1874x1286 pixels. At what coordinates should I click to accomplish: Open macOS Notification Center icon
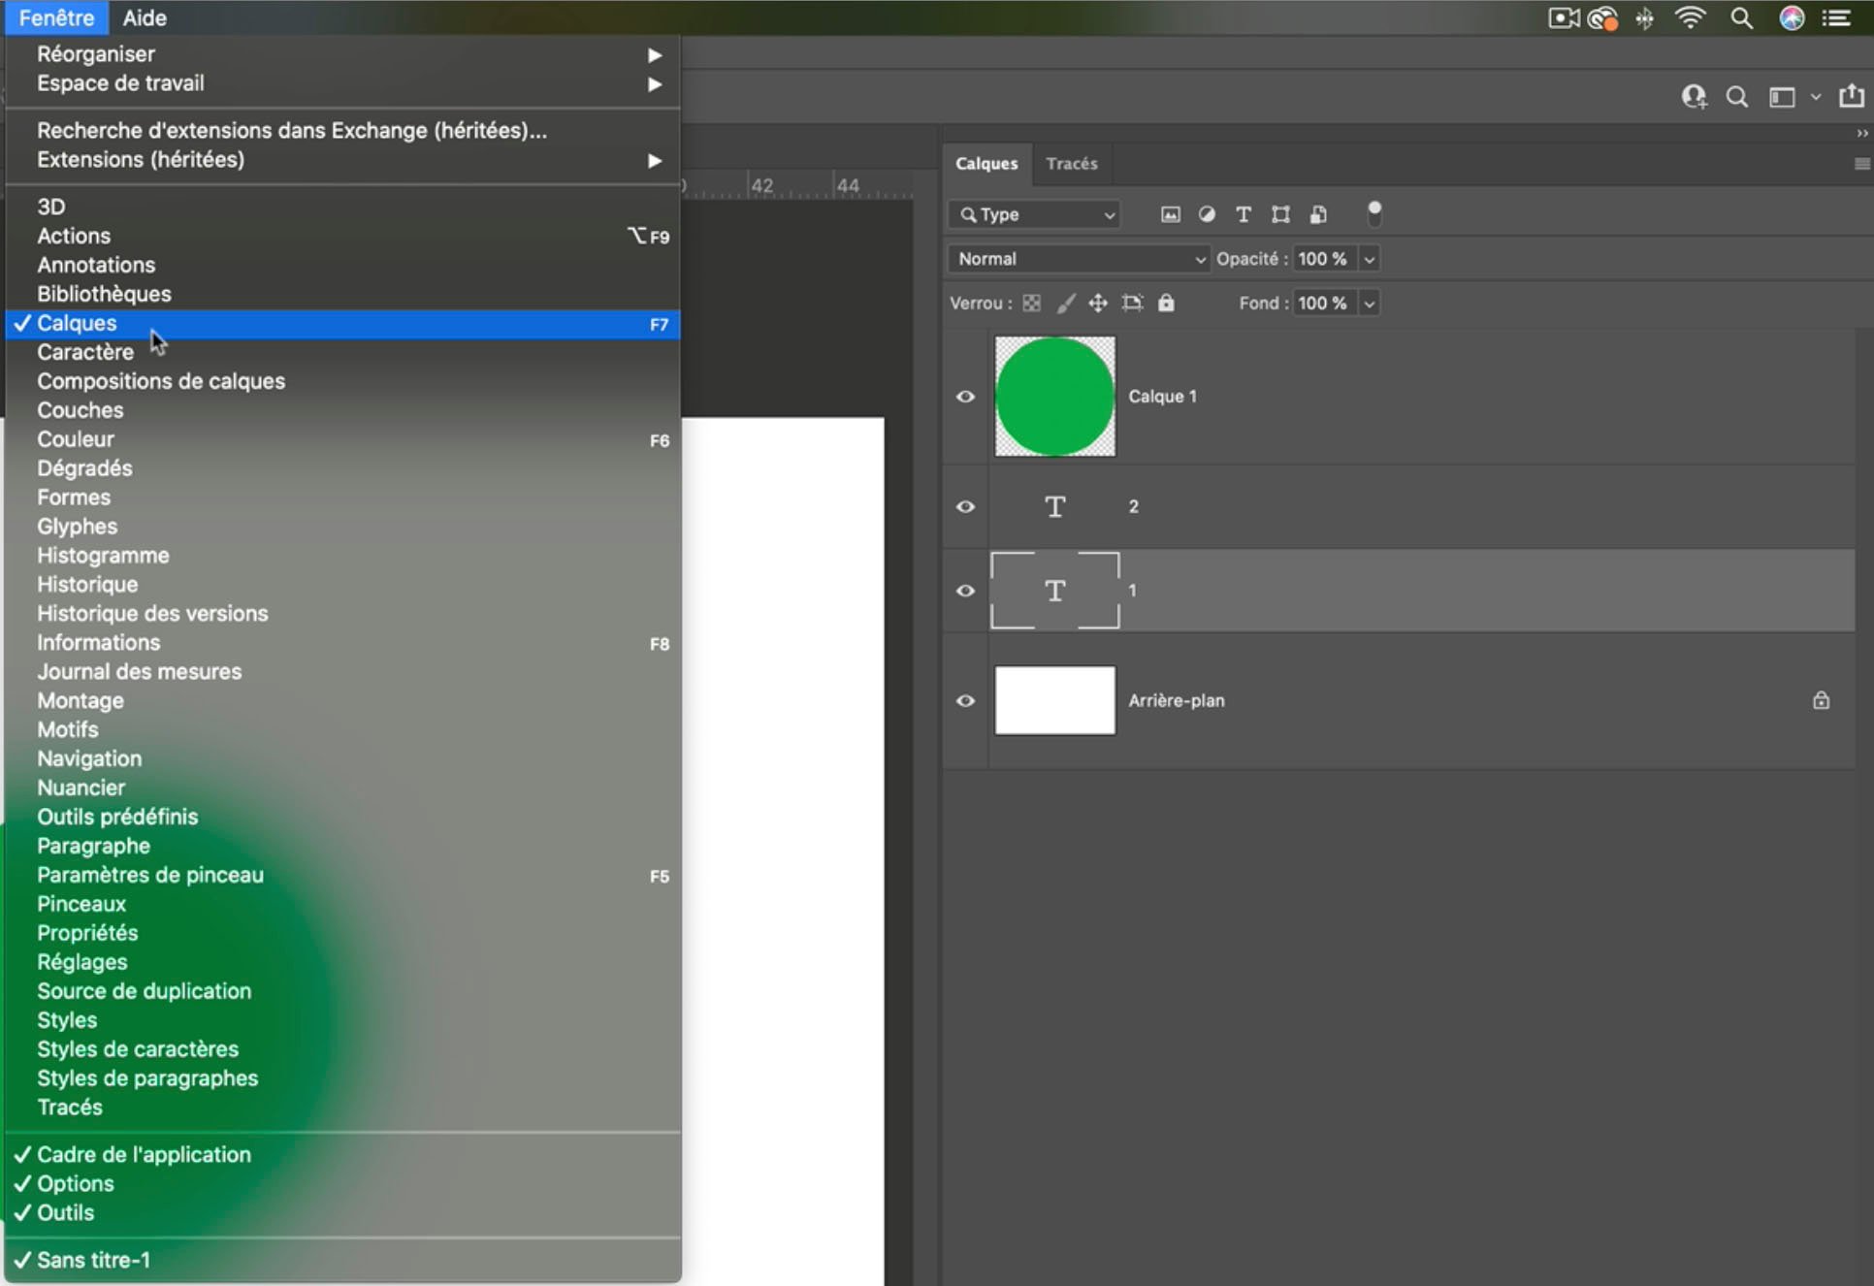pos(1836,18)
